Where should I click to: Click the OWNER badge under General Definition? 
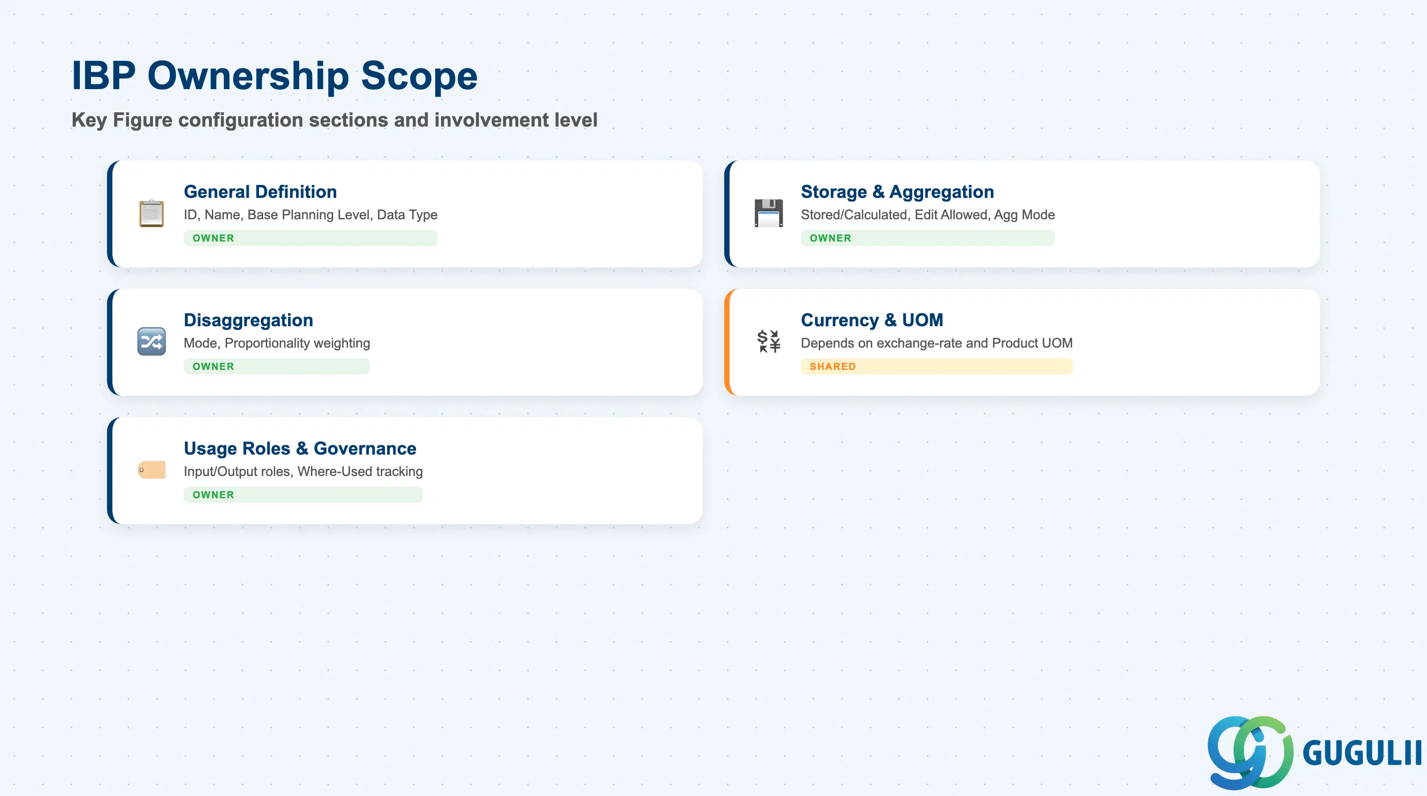point(310,238)
